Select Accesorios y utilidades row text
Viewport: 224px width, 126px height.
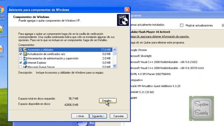(40, 50)
